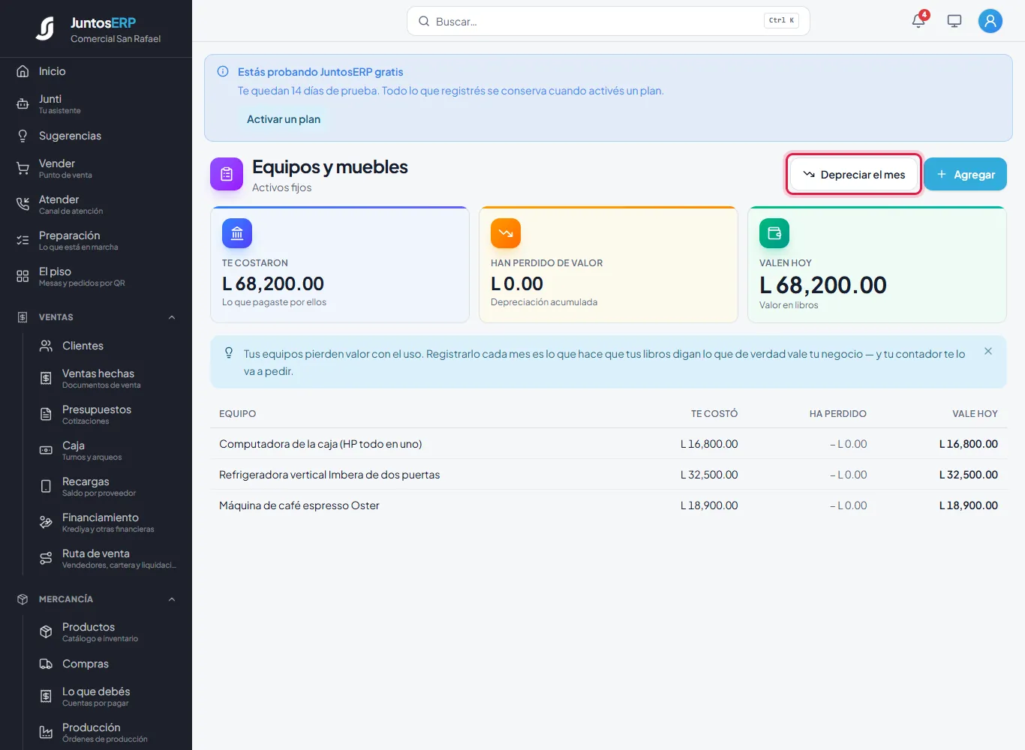Click the Caja cash icon
The width and height of the screenshot is (1025, 750).
point(46,451)
